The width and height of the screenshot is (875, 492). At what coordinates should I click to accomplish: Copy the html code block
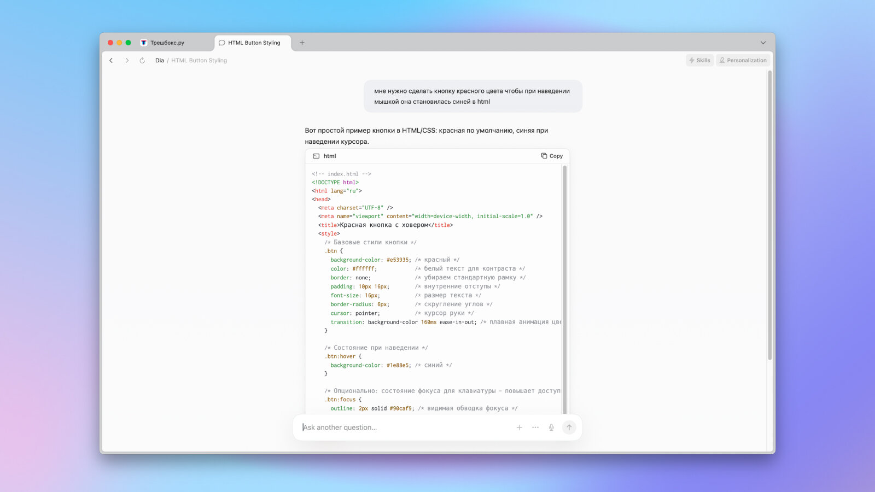coord(552,156)
